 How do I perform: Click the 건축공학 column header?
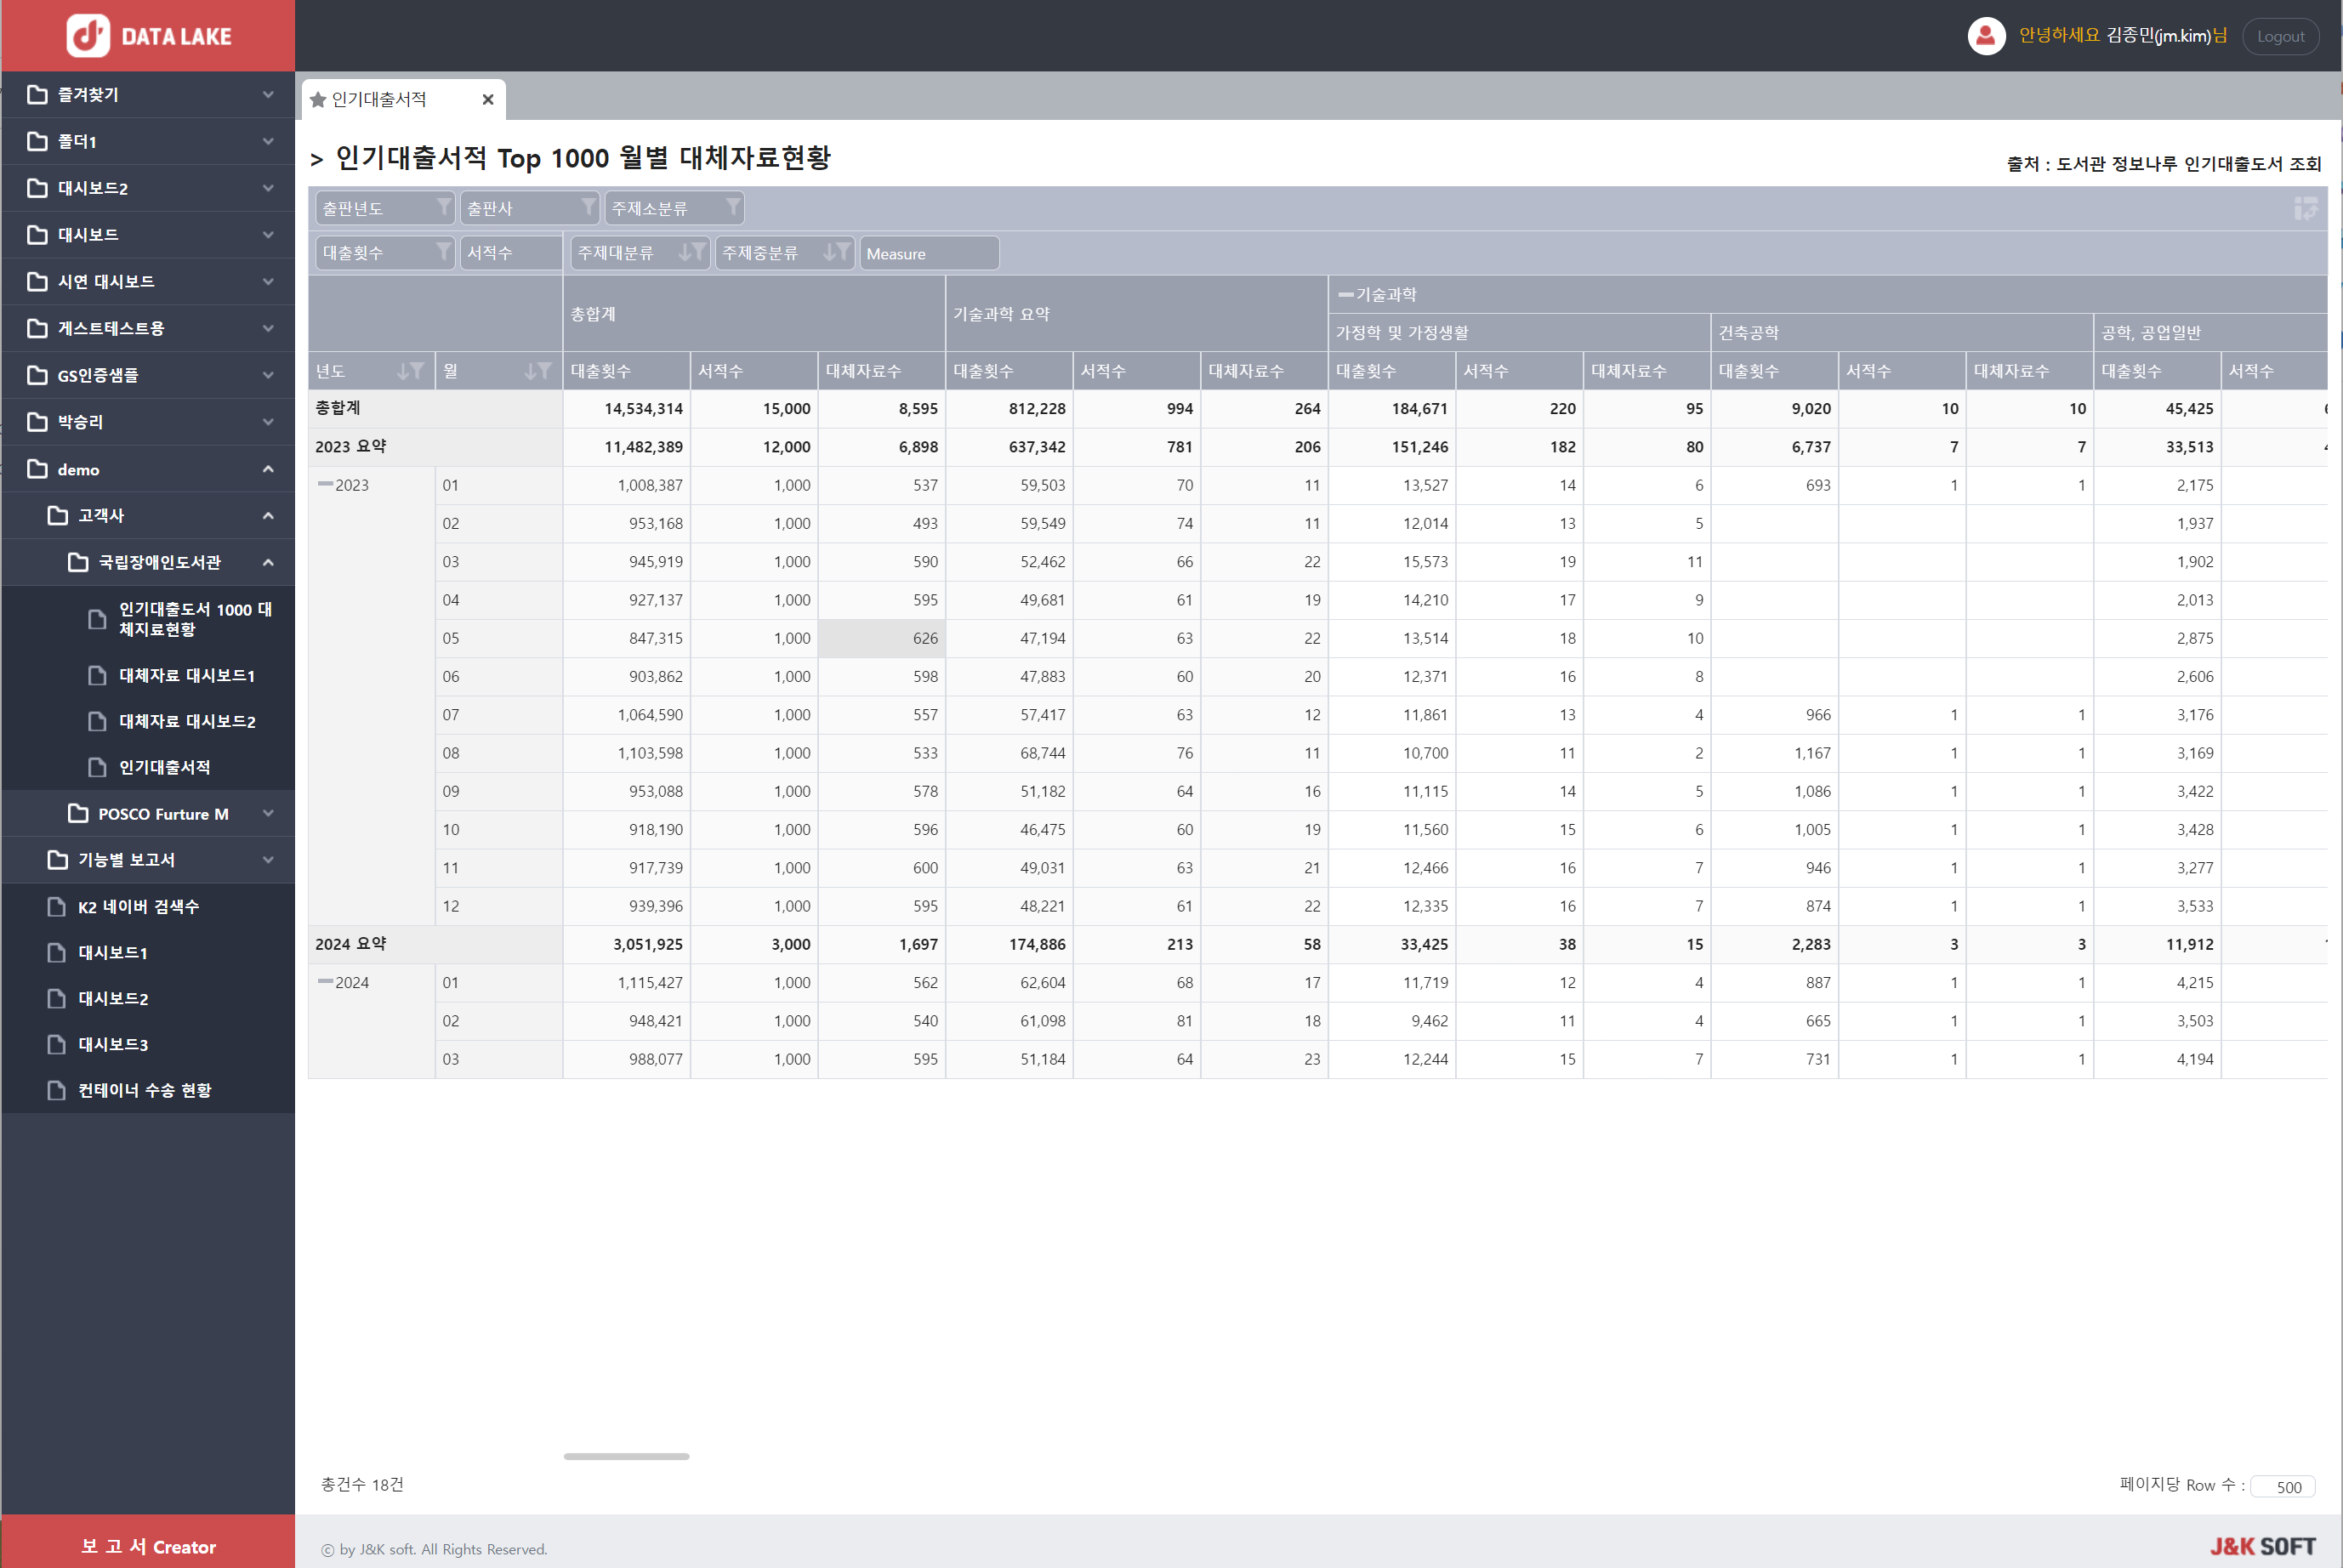[1901, 333]
